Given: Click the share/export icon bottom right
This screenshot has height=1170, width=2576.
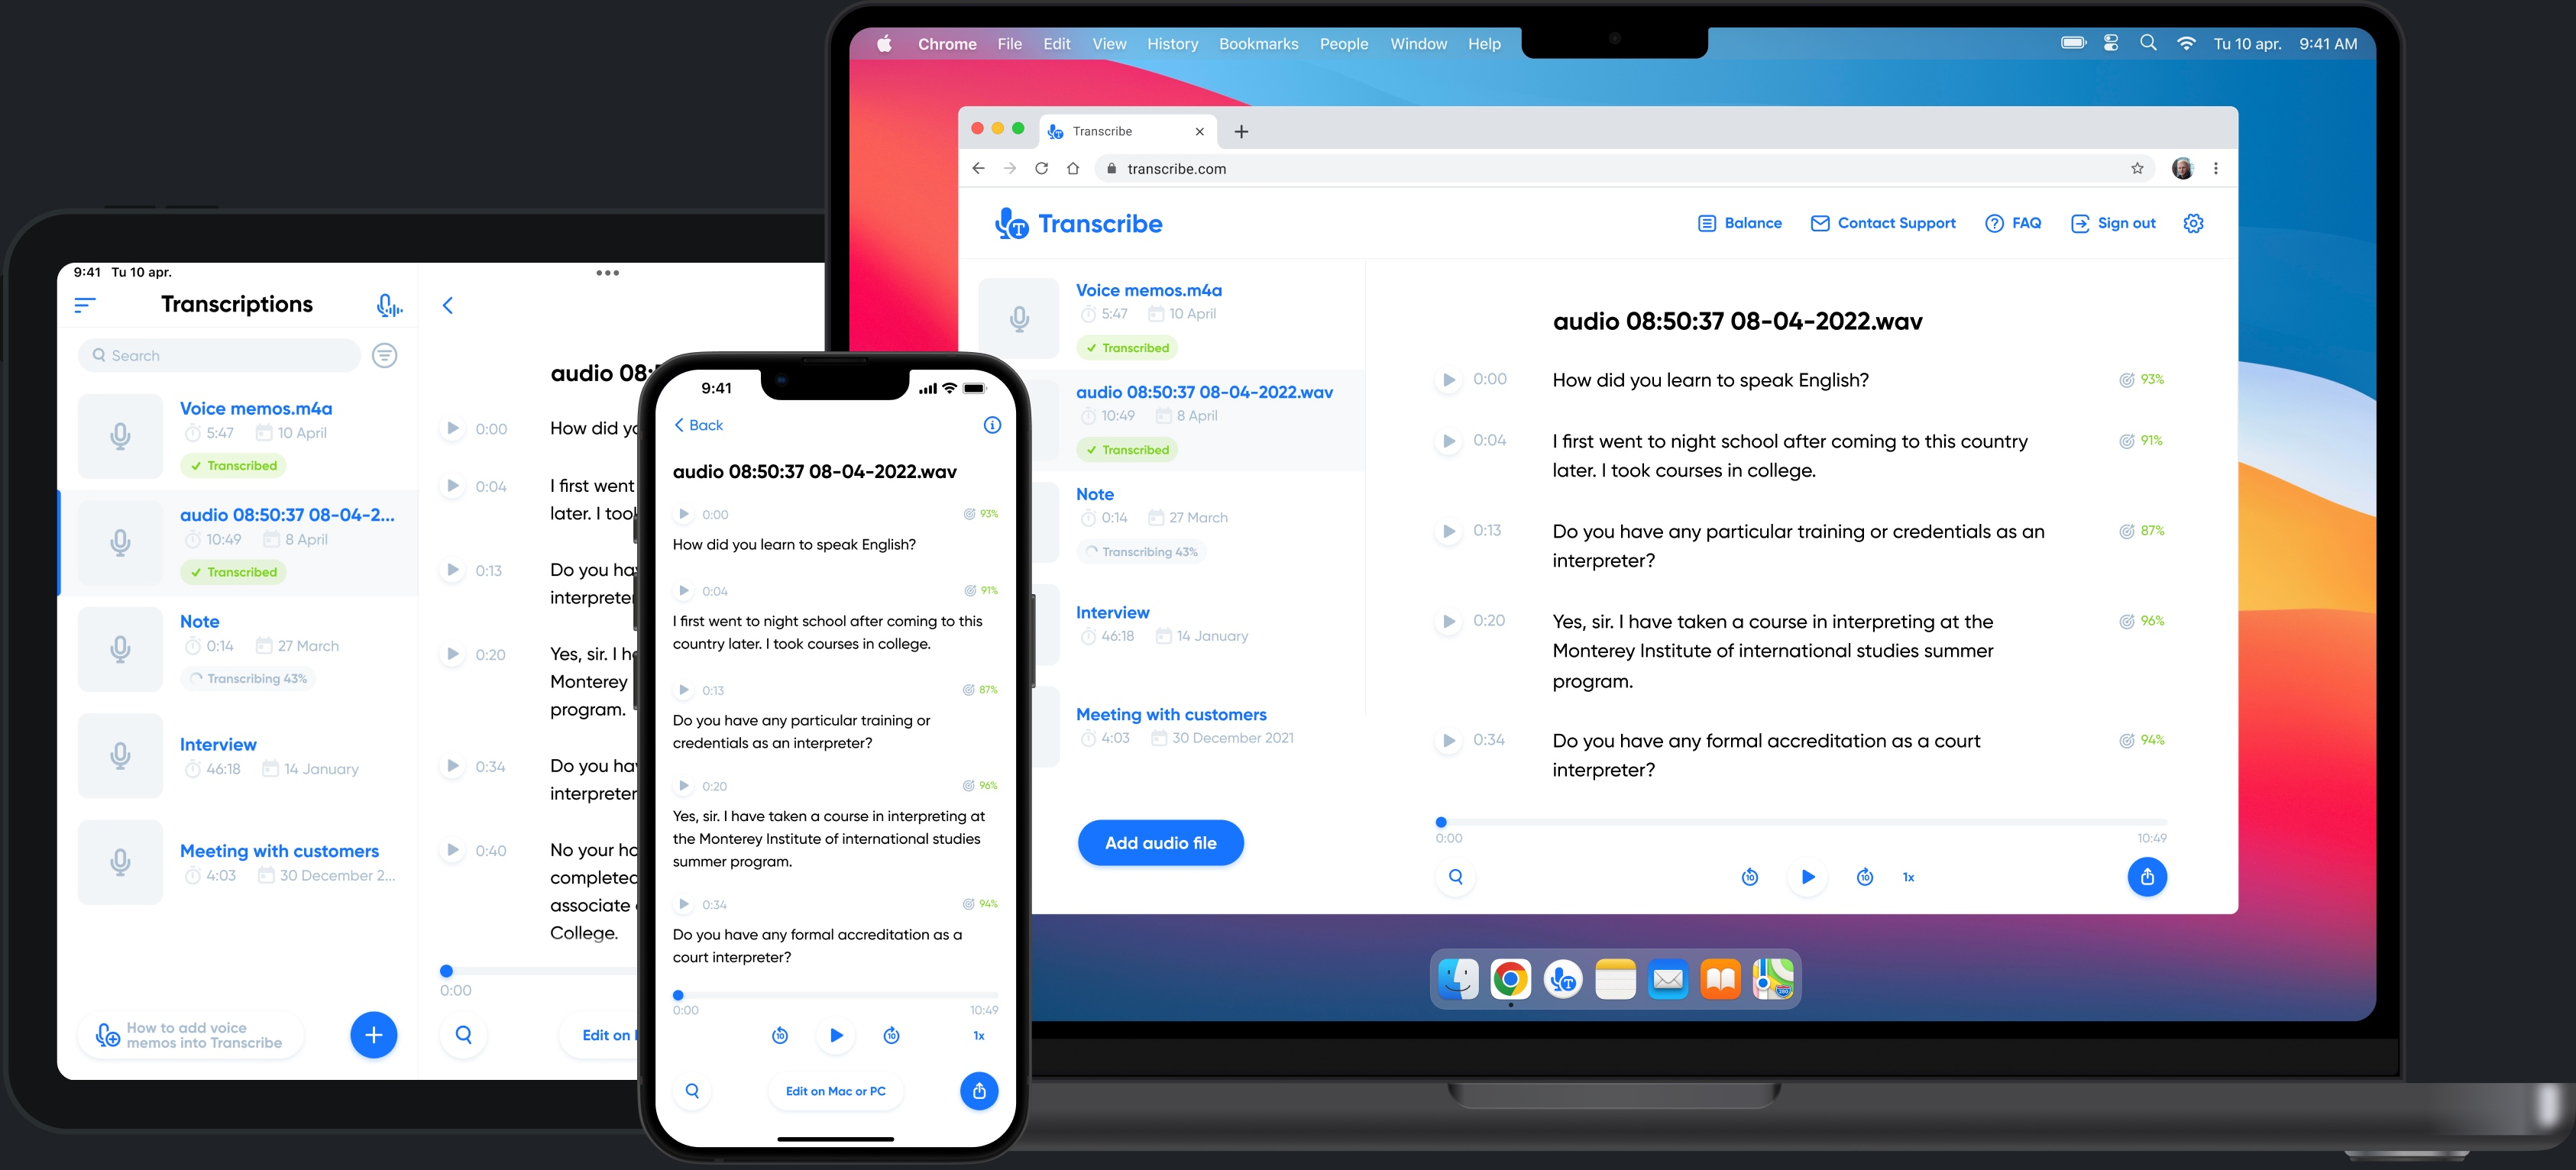Looking at the screenshot, I should pyautogui.click(x=2149, y=876).
